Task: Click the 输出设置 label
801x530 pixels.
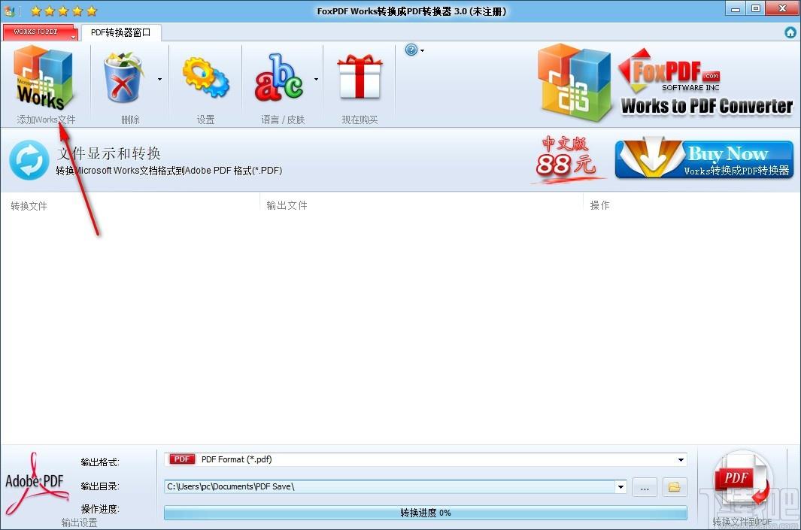Action: 79,522
